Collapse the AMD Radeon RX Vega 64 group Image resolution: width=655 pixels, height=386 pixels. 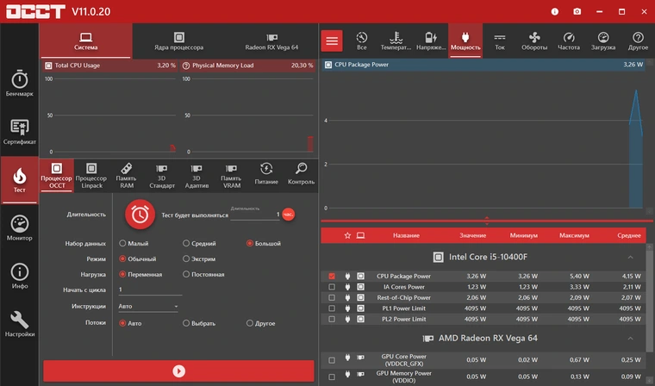tap(630, 338)
